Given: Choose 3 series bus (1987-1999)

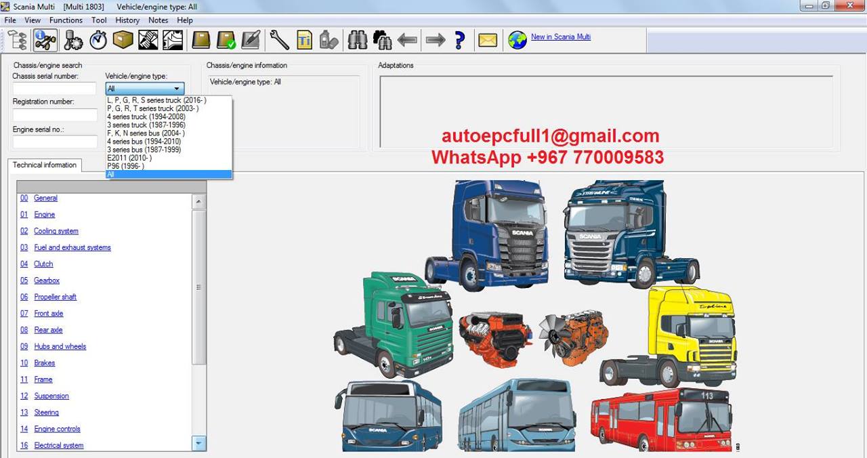Looking at the screenshot, I should point(169,150).
